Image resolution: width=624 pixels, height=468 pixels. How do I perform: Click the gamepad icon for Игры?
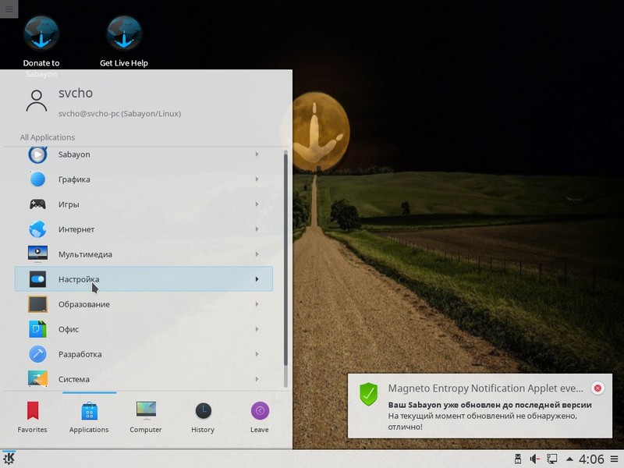tap(37, 204)
